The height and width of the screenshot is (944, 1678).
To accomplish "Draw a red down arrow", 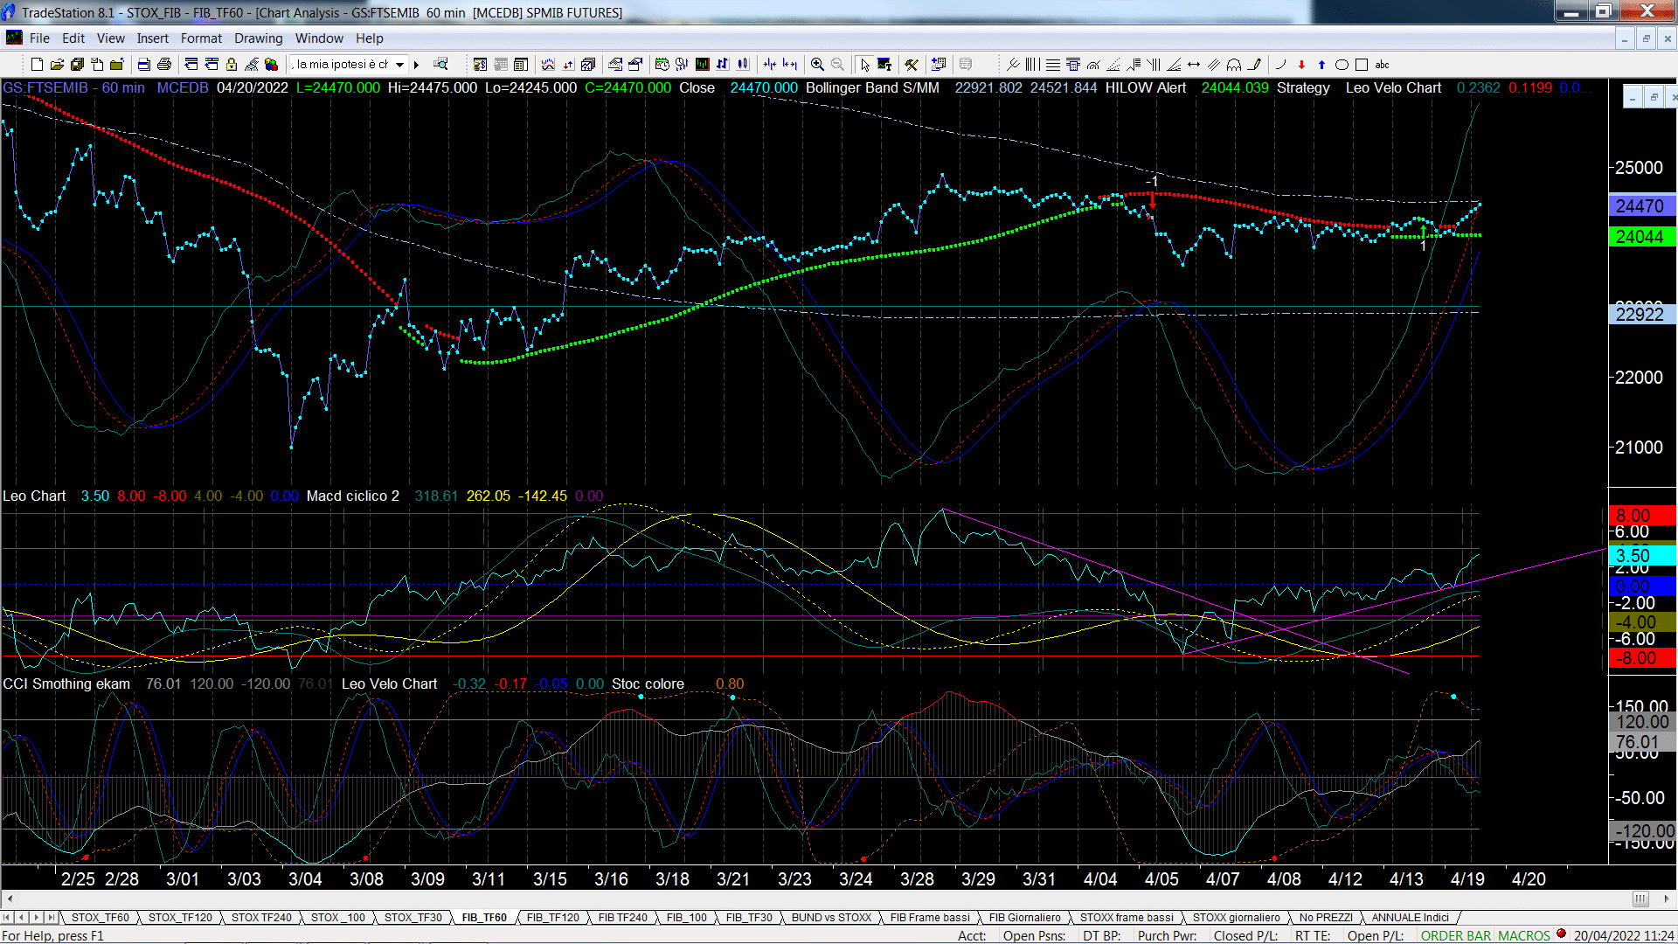I will [1301, 65].
